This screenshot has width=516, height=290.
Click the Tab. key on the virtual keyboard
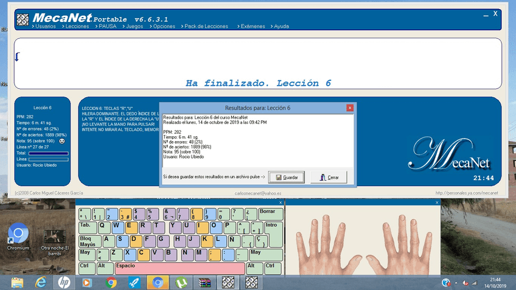coord(88,227)
